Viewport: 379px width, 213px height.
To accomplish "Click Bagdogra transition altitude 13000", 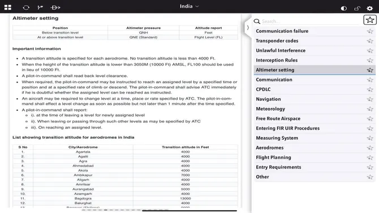I will (x=186, y=198).
